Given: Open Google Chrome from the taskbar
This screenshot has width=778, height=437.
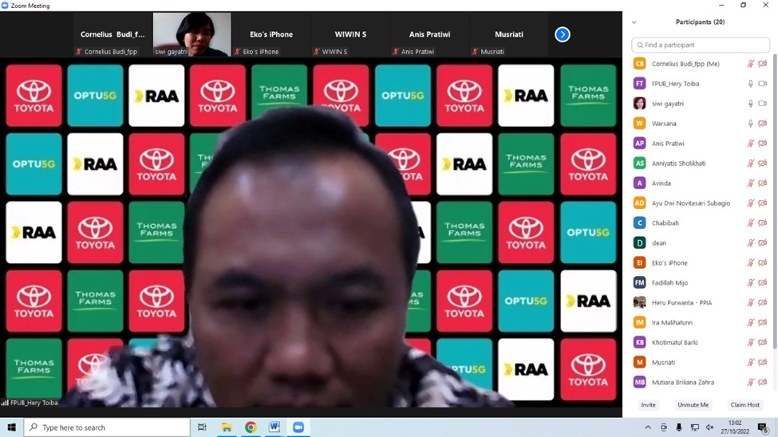Looking at the screenshot, I should 251,427.
